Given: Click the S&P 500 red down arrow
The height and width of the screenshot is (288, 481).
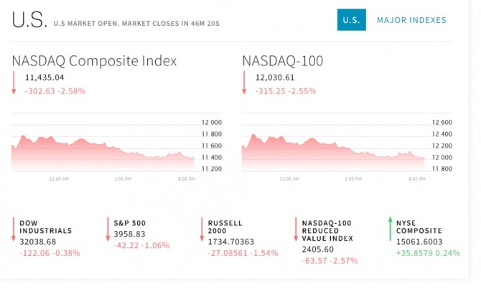Looking at the screenshot, I should [x=108, y=230].
